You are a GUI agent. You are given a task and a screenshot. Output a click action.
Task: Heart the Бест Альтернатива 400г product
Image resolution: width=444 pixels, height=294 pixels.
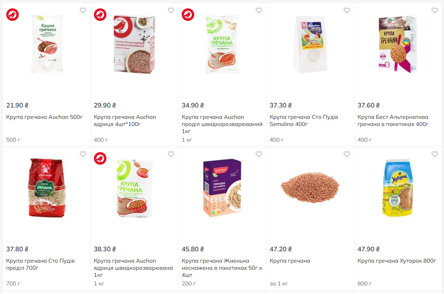[x=434, y=11]
